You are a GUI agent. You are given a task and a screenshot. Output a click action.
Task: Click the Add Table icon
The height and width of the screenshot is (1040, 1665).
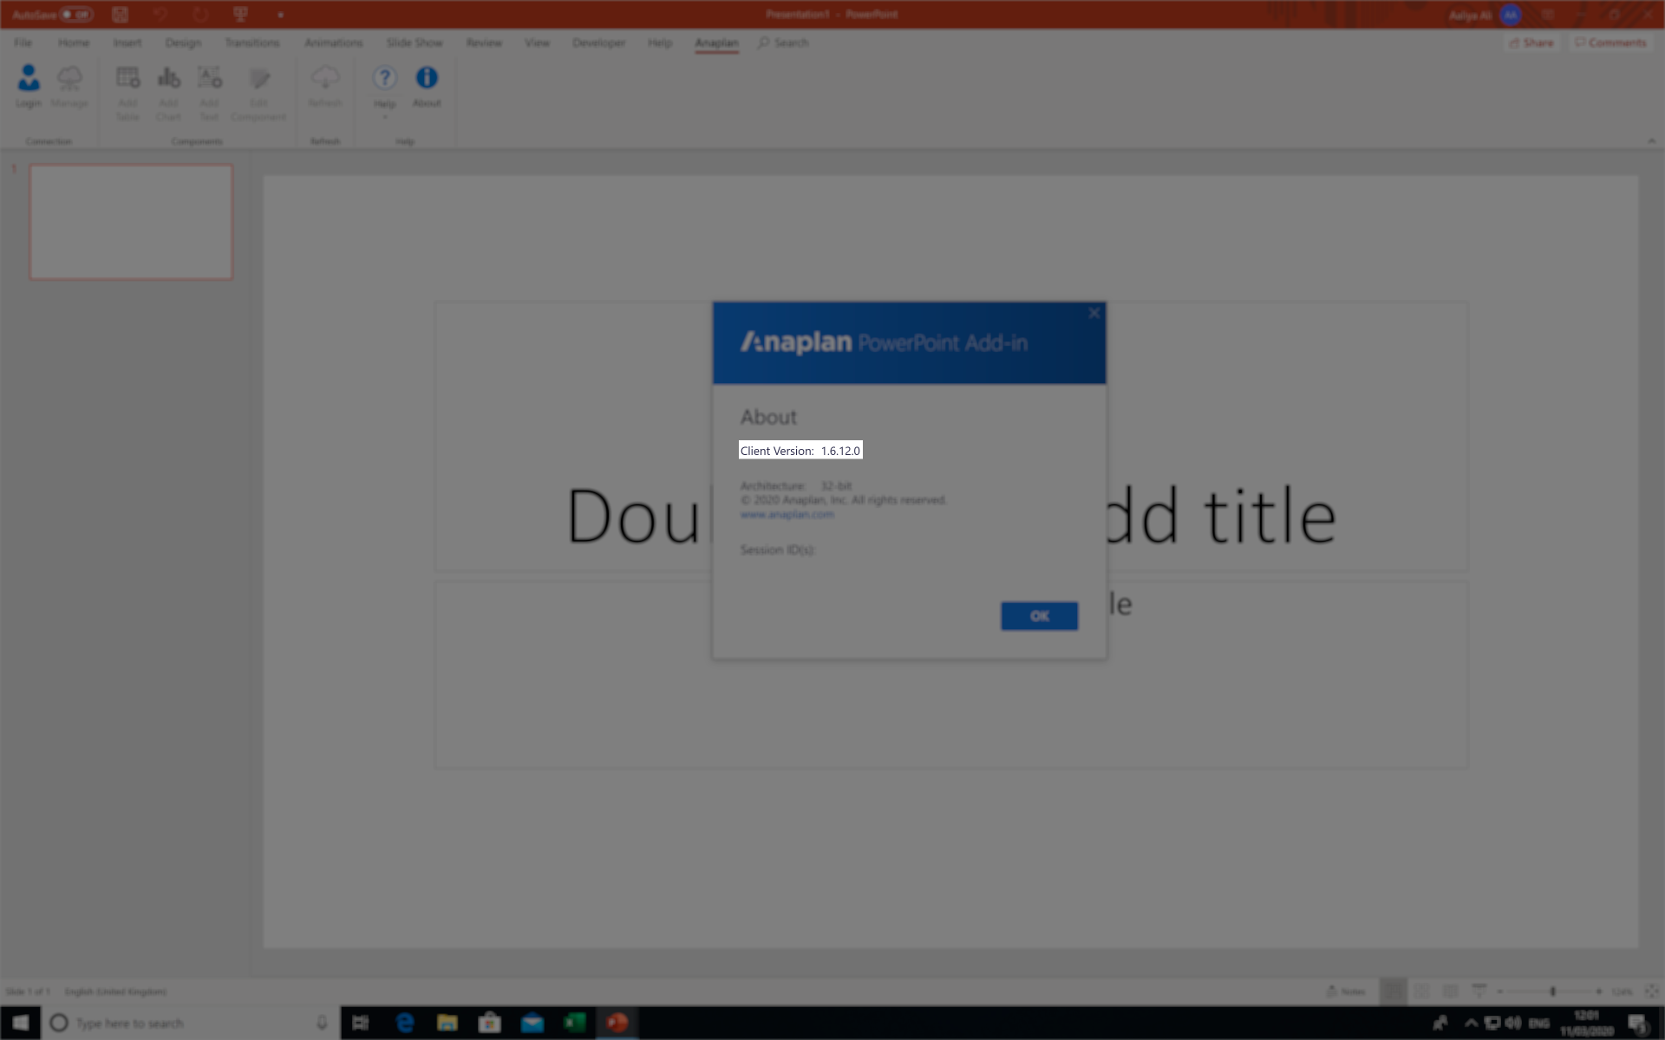(127, 78)
